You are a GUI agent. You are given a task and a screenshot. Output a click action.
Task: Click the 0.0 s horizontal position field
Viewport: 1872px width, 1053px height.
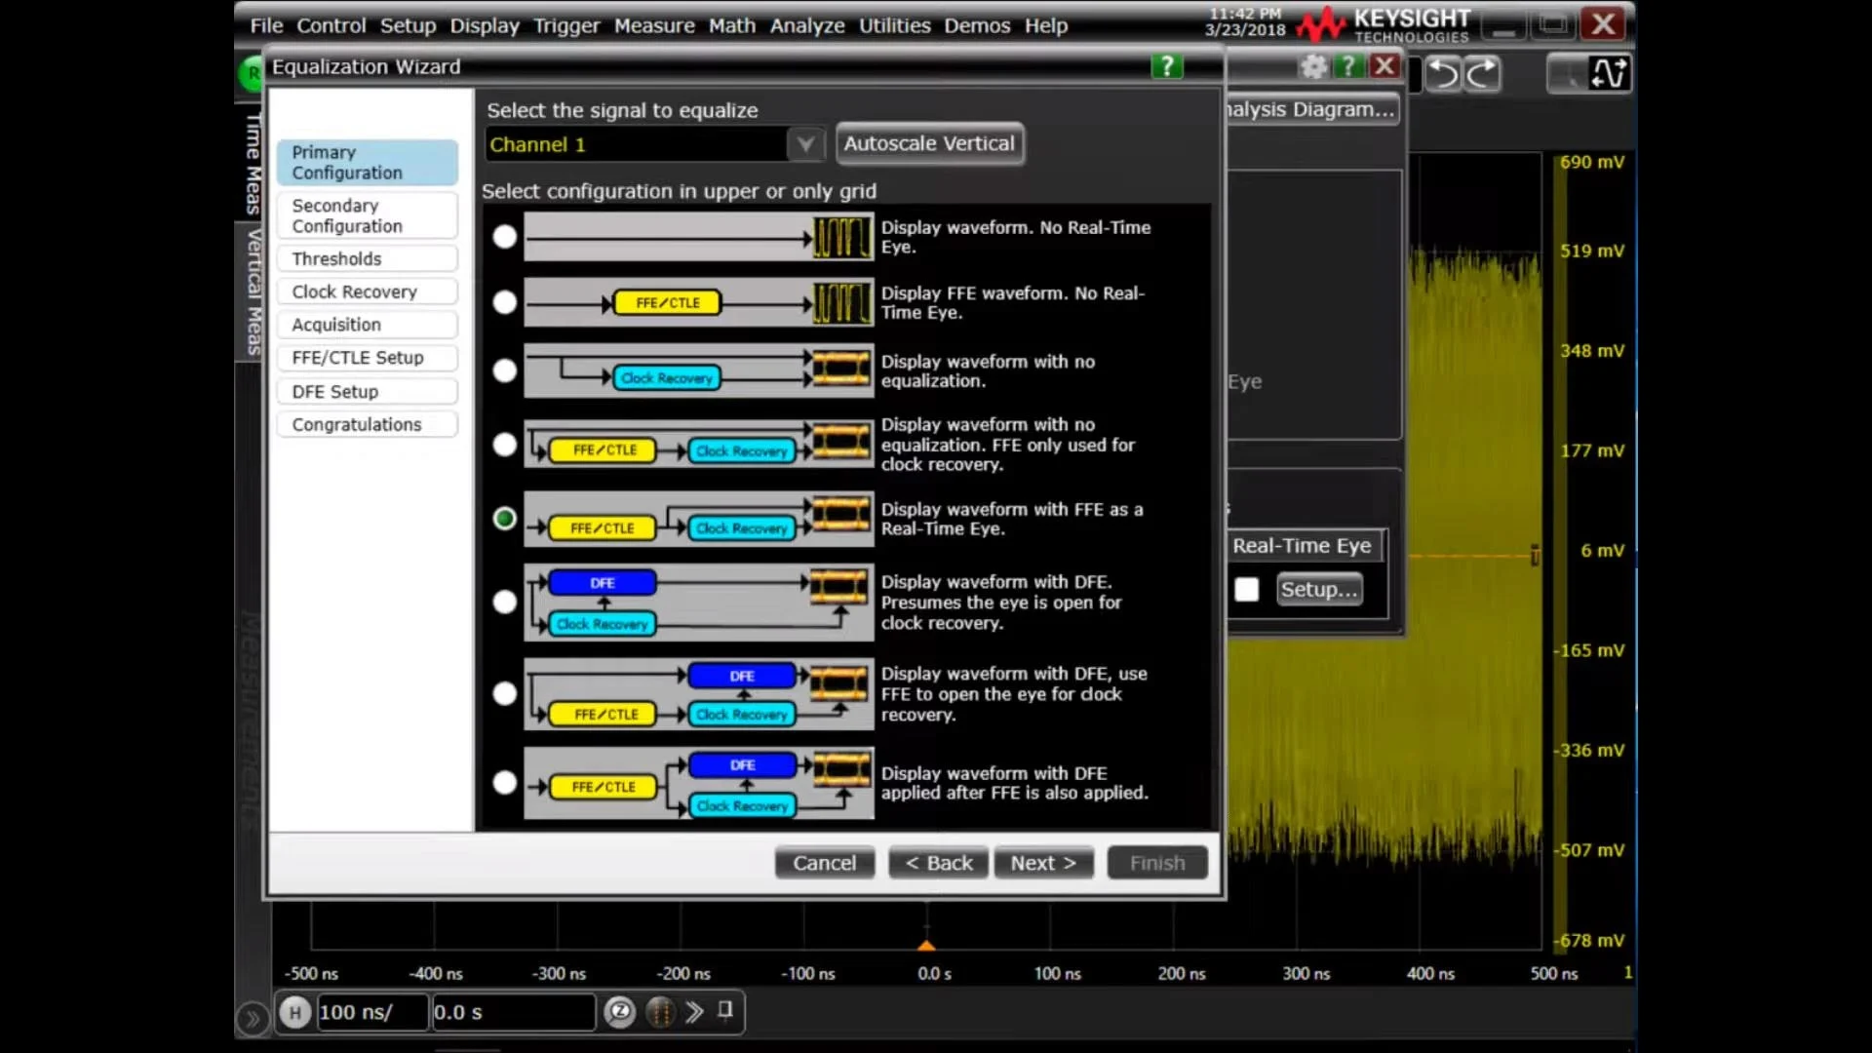[x=513, y=1012]
